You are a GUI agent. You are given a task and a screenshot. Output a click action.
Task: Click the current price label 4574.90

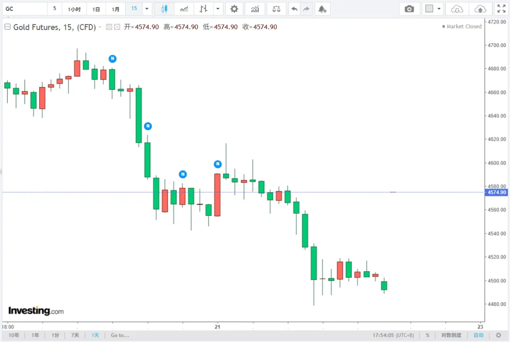tap(497, 192)
